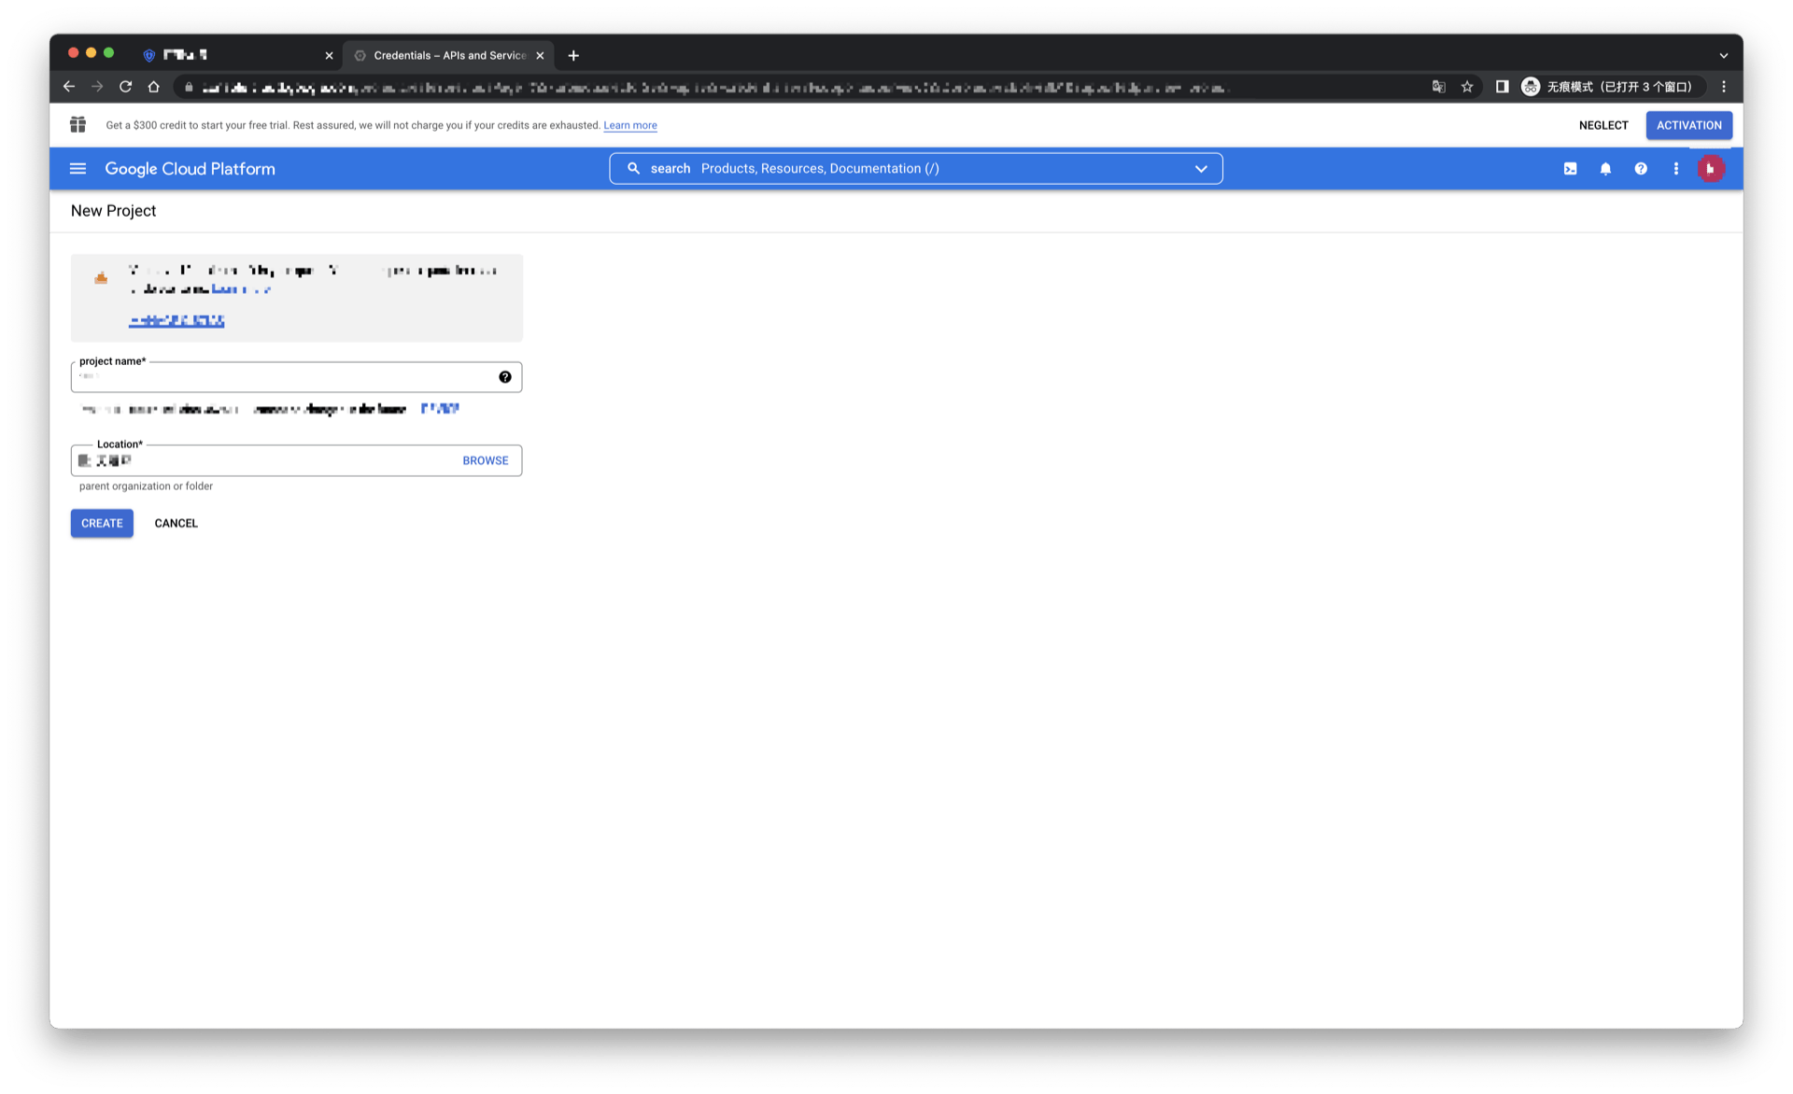Open the three-dot settings menu in blue header
Viewport: 1793px width, 1094px height.
pos(1675,169)
